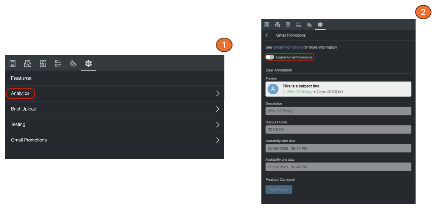Toggle the Enable Gmail Promotions switch
This screenshot has height=209, width=436.
pyautogui.click(x=269, y=57)
